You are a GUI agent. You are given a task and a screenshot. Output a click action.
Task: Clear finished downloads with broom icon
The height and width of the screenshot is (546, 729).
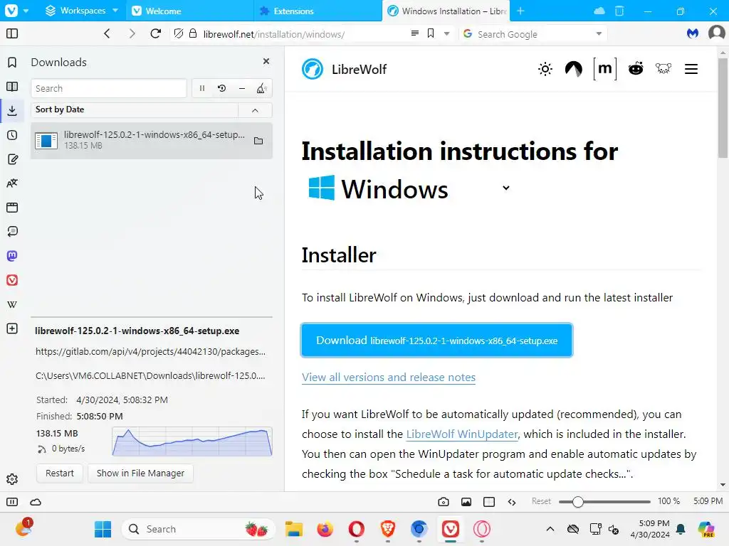[x=261, y=88]
